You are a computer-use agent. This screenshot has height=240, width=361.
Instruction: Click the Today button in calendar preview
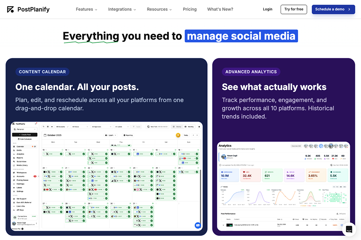click(186, 135)
